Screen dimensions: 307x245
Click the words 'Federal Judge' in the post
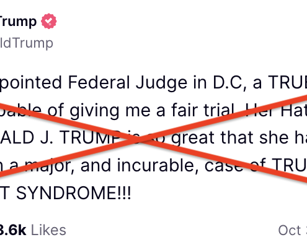[128, 83]
